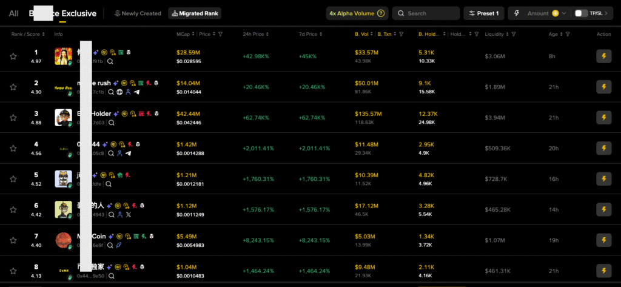Click the help question mark beside 4x Alpha Volume
This screenshot has height=287, width=621.
(381, 13)
